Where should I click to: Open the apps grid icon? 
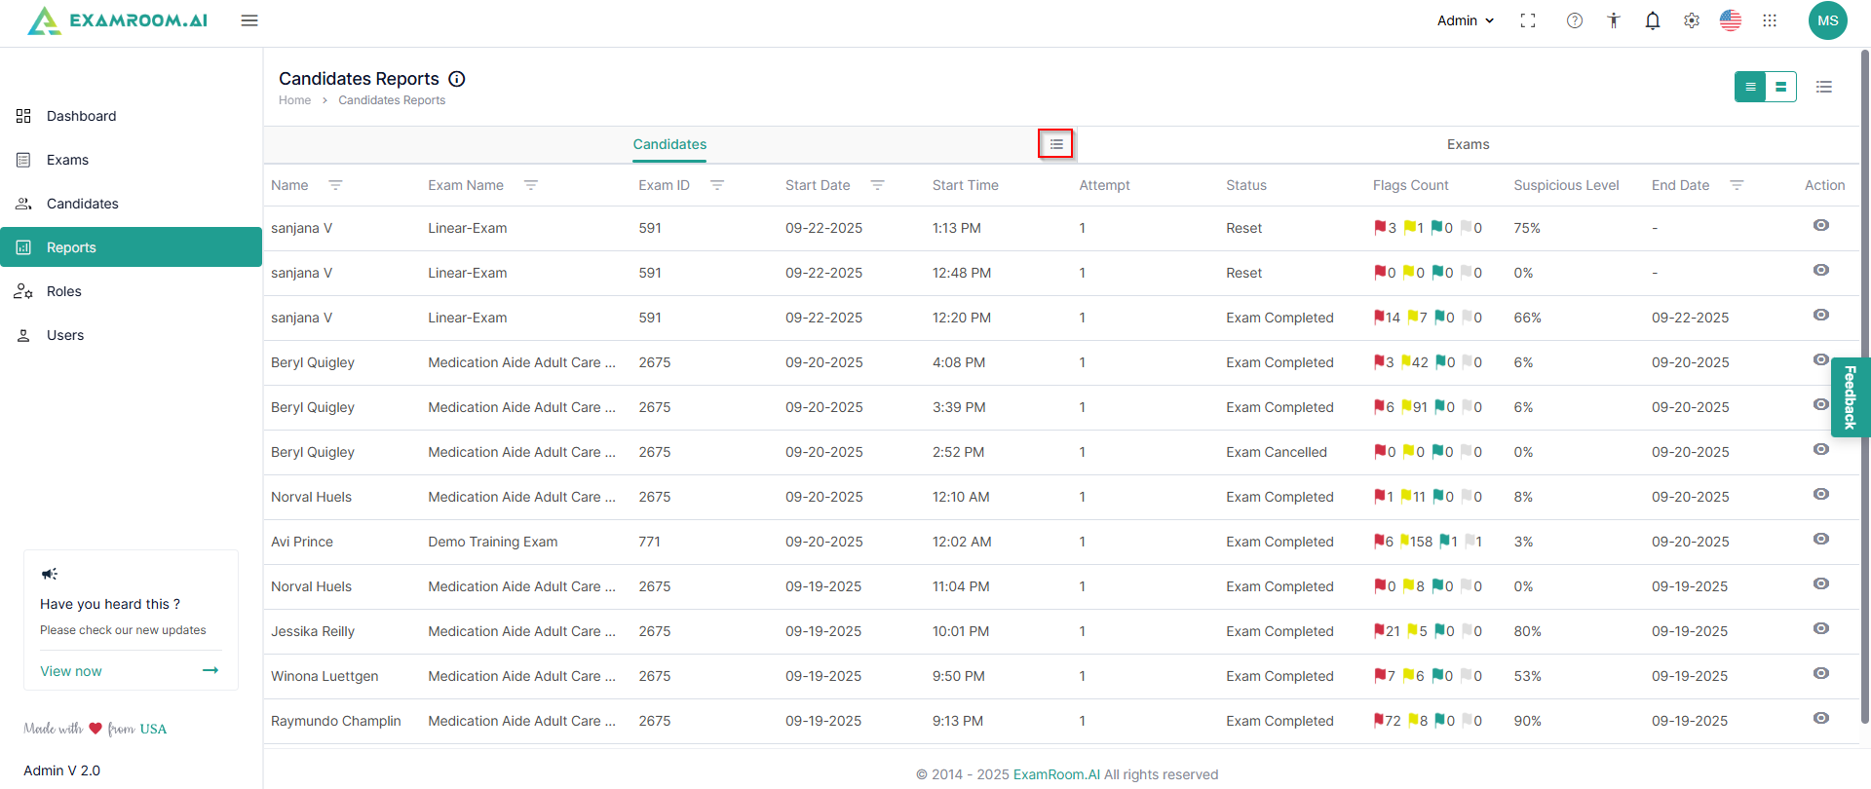pyautogui.click(x=1770, y=20)
